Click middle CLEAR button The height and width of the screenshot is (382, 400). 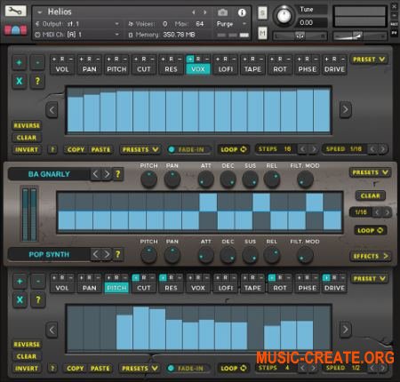pos(371,195)
